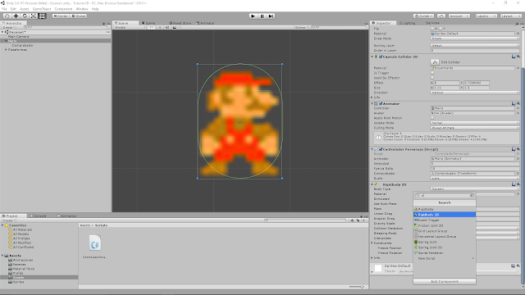Open the Assets menu

coord(25,9)
